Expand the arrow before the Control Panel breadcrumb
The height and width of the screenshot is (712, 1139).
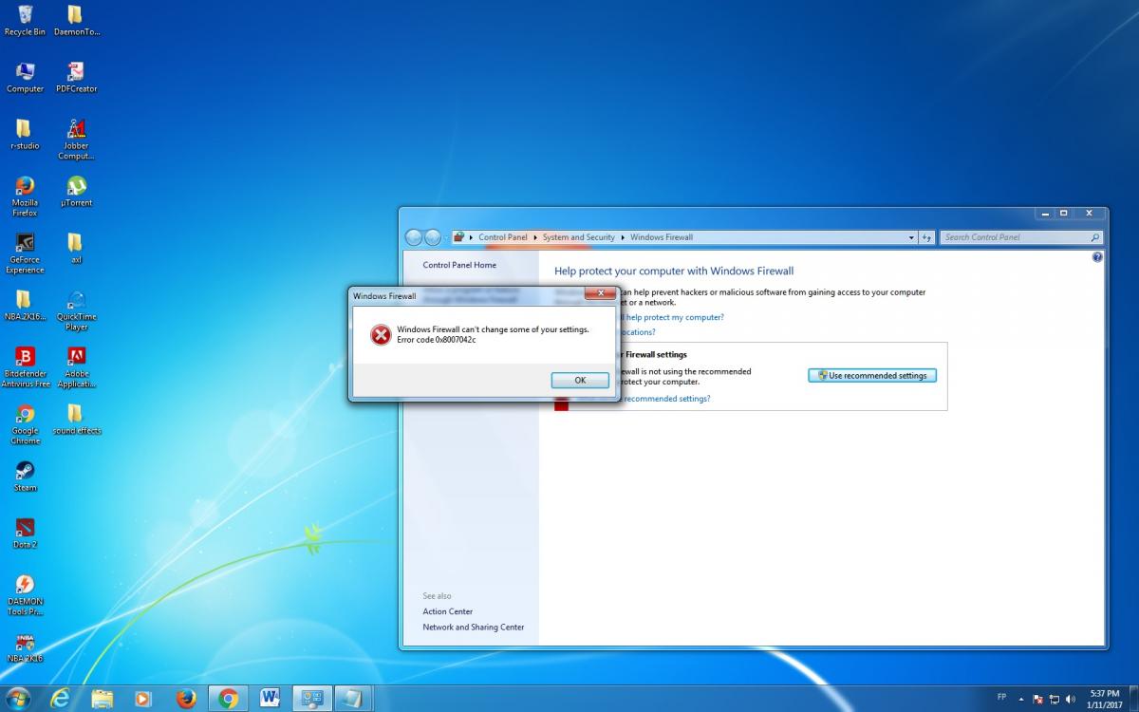pyautogui.click(x=472, y=237)
